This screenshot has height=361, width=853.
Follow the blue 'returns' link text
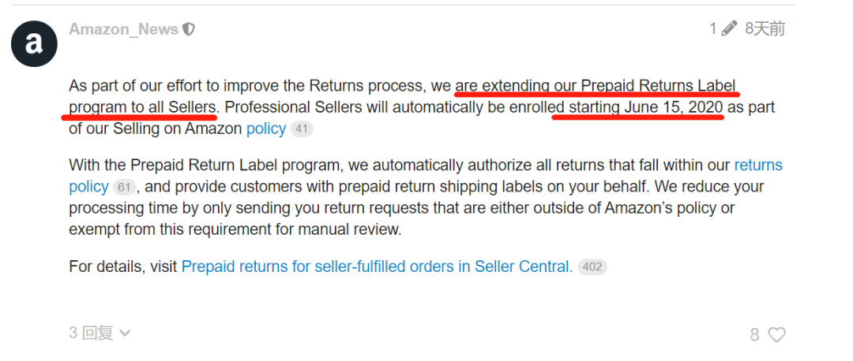tap(757, 166)
